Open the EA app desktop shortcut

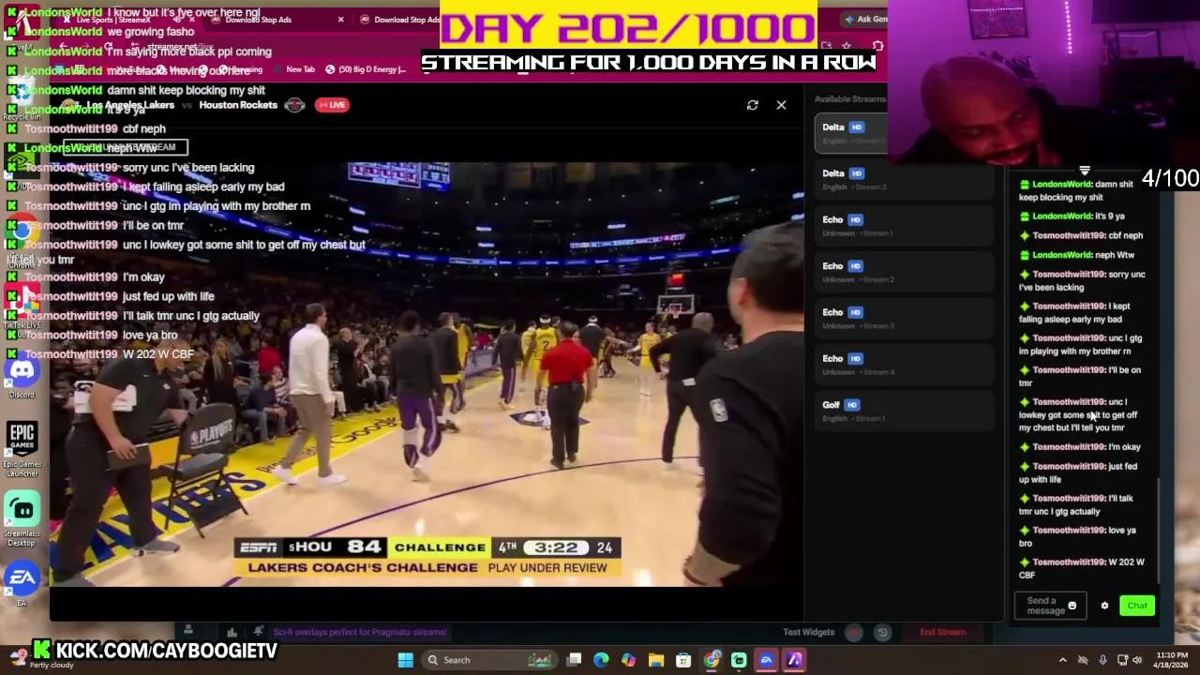[22, 583]
